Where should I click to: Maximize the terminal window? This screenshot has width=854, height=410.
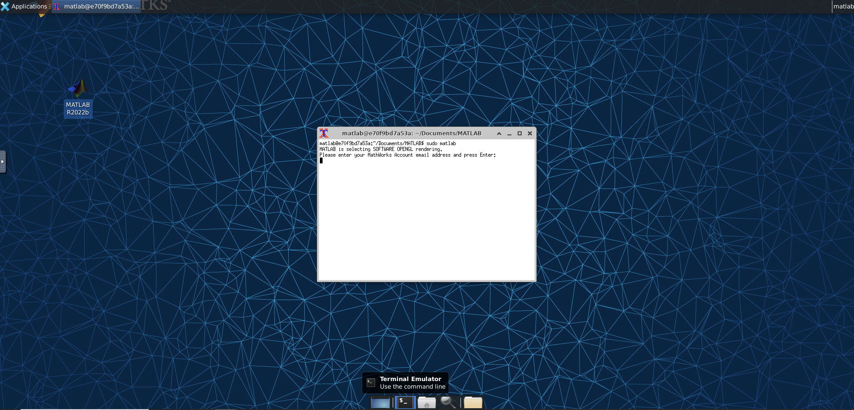[x=519, y=134]
